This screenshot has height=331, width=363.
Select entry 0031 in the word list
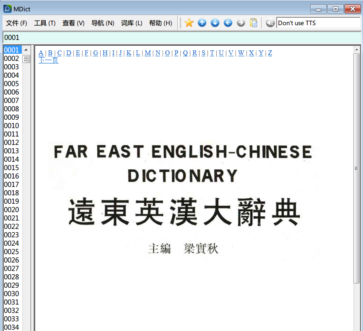tap(12, 302)
